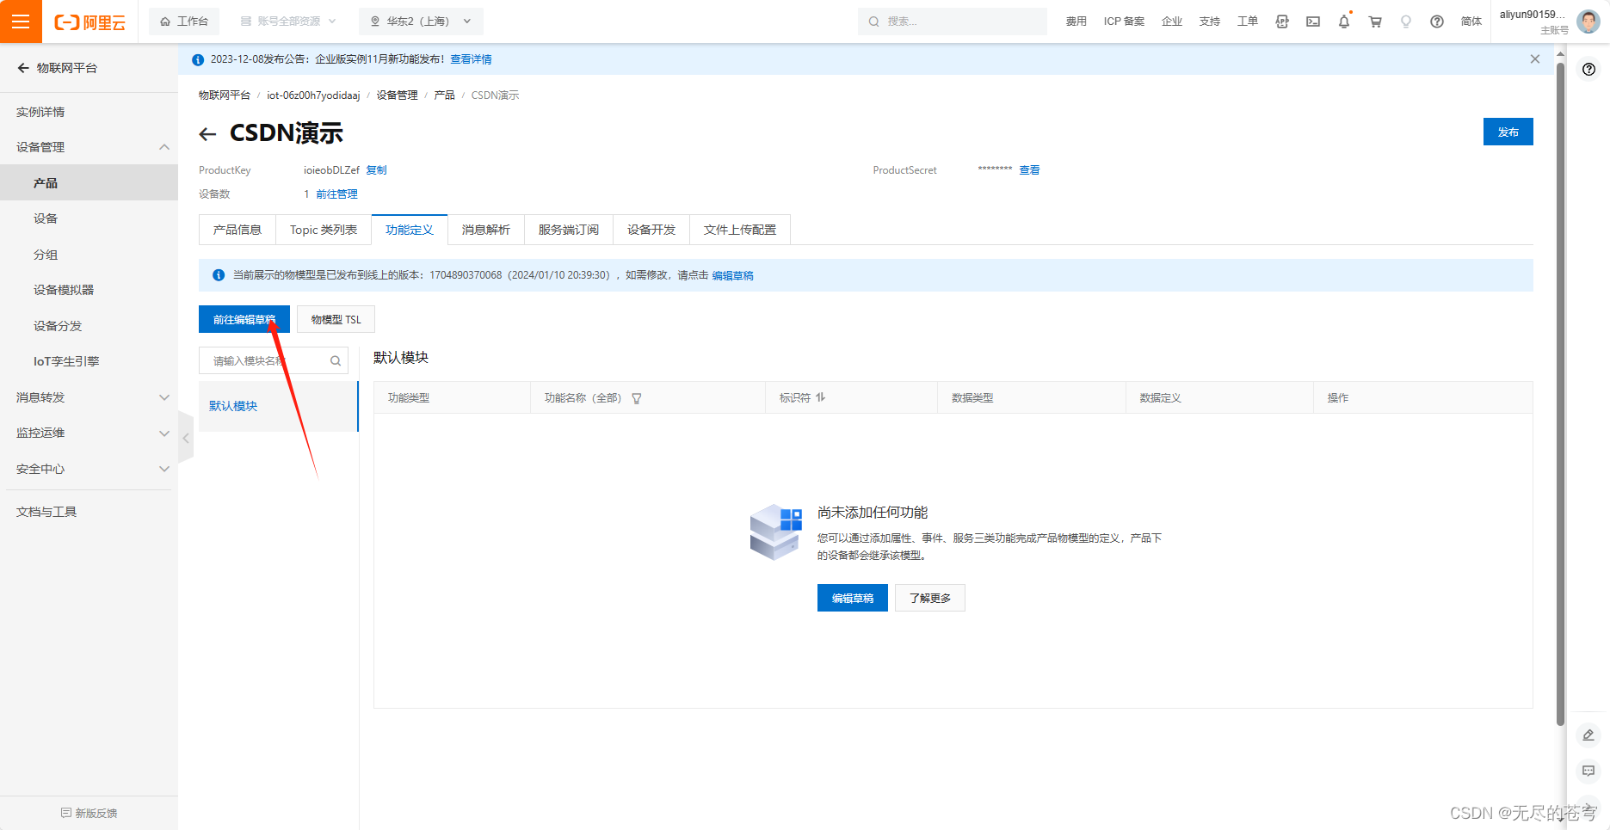Open the user avatar menu
The height and width of the screenshot is (830, 1610).
click(1588, 22)
